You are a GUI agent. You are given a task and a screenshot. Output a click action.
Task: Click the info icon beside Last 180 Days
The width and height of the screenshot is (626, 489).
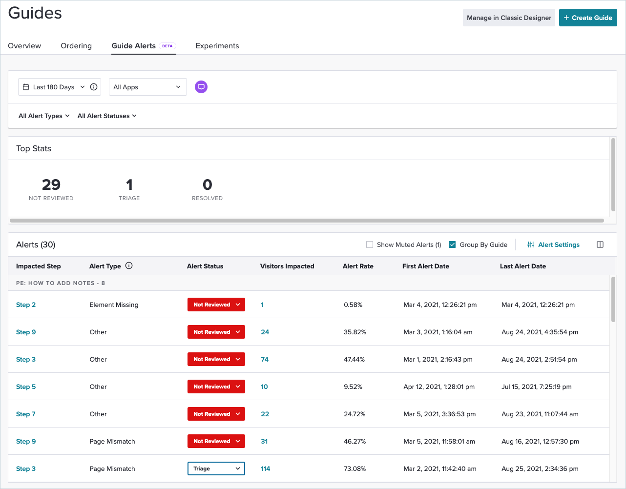tap(94, 87)
